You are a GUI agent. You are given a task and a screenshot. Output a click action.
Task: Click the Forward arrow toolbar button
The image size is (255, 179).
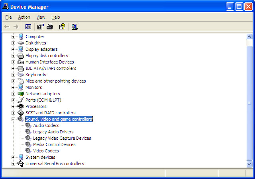(x=16, y=27)
